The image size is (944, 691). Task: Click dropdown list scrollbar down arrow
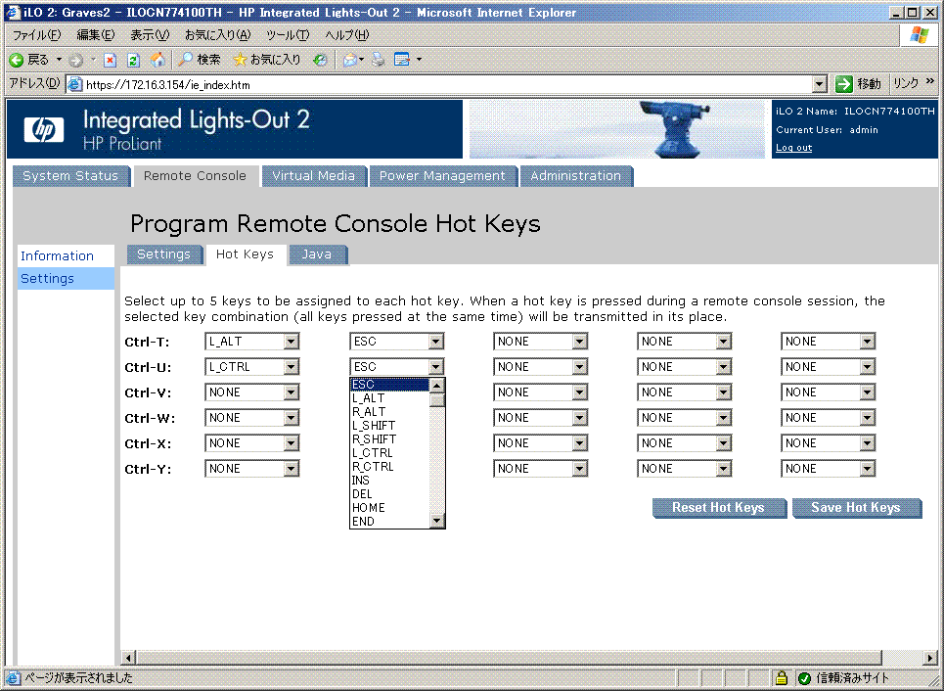(x=437, y=521)
